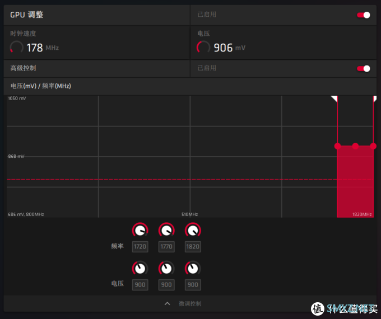The image size is (381, 319).
Task: Click the first voltage dial in 电压 row
Action: coord(140,268)
